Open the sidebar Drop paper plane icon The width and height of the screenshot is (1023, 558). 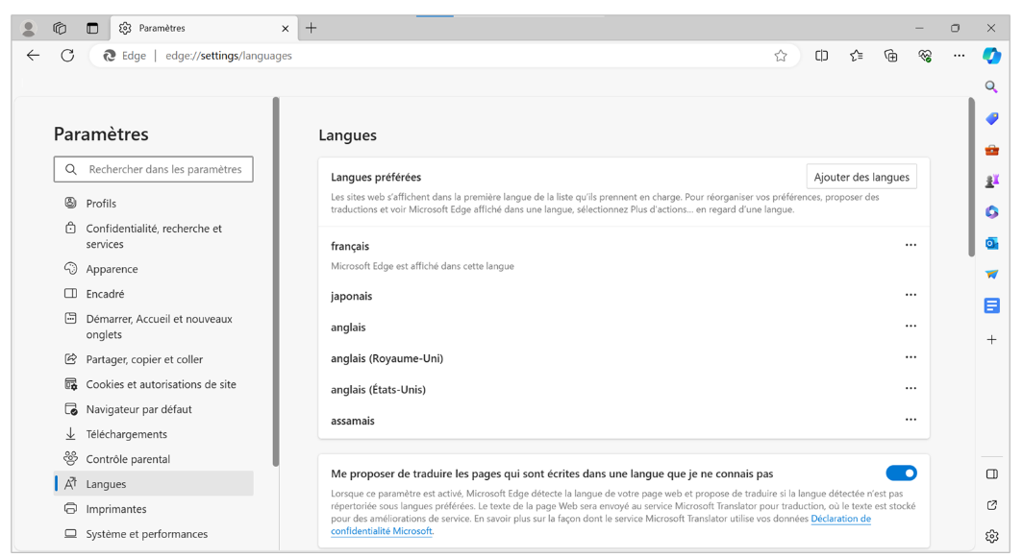[991, 275]
